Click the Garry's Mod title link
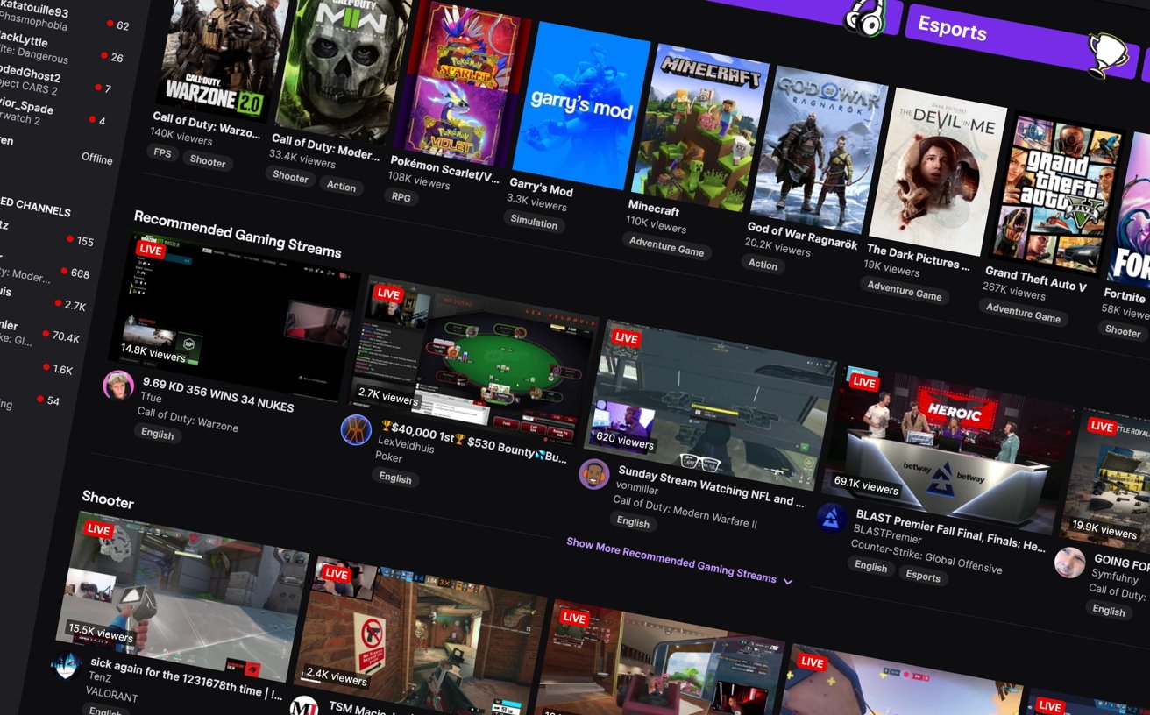1150x715 pixels. click(x=541, y=188)
